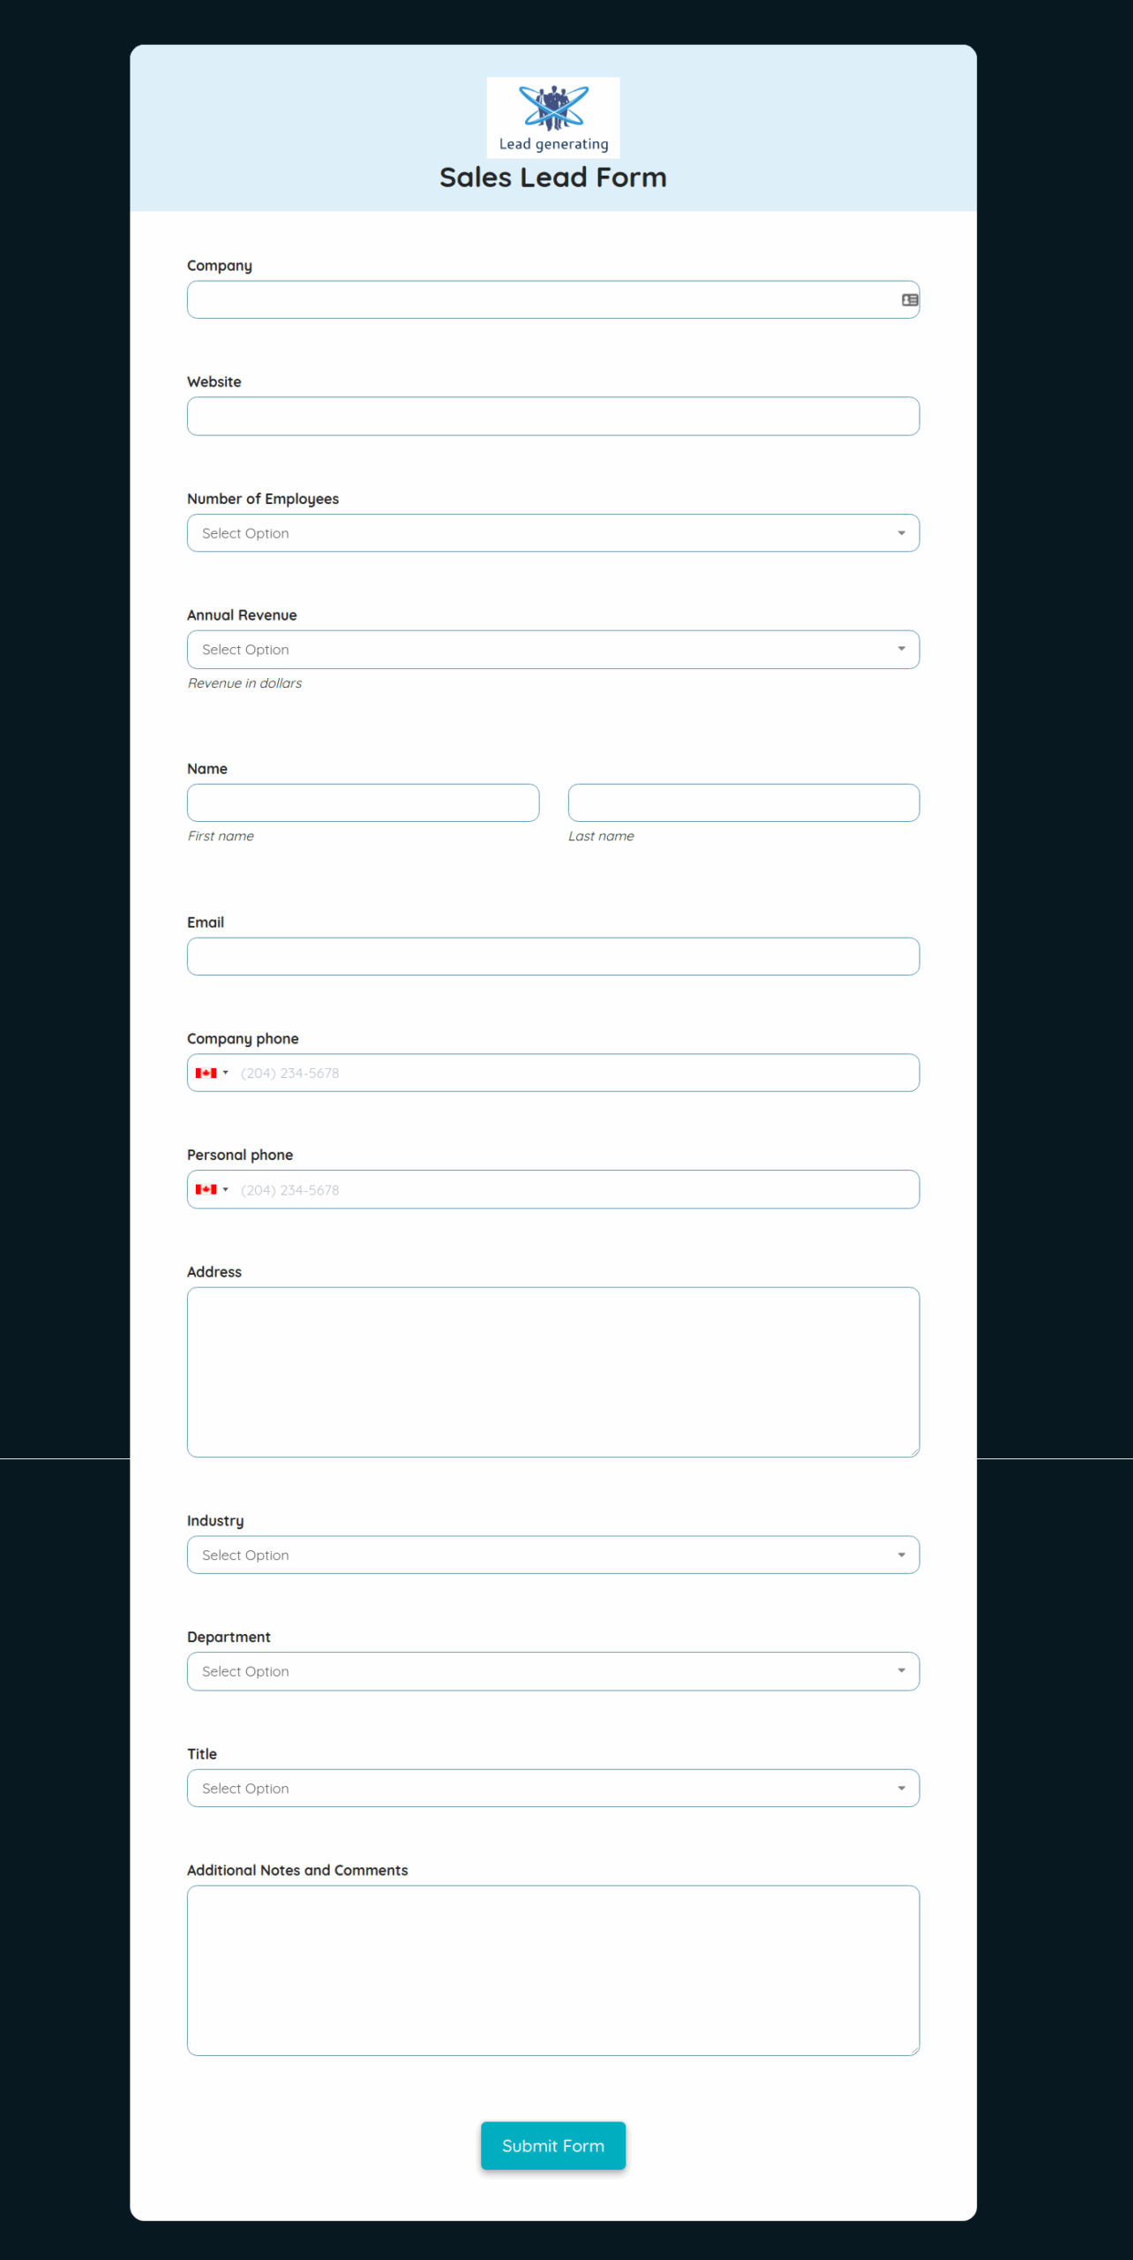Click inside the Website text field
The image size is (1133, 2260).
coord(552,416)
